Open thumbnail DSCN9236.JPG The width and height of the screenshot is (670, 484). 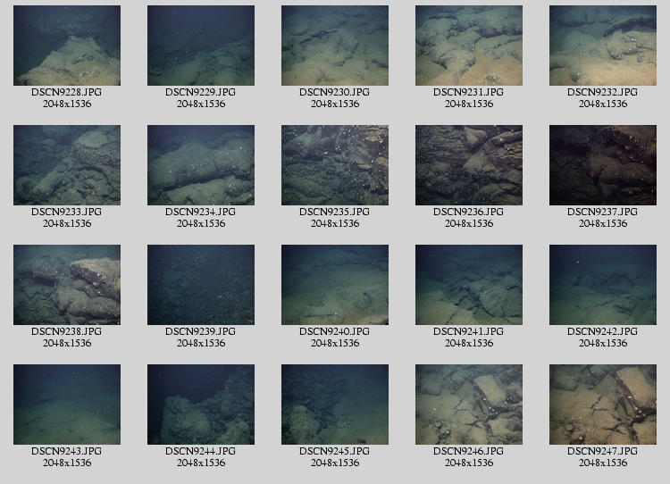coord(469,165)
